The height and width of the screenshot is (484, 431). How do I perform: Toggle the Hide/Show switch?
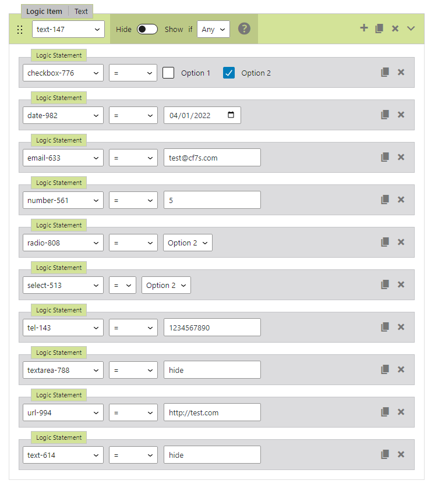pyautogui.click(x=147, y=29)
